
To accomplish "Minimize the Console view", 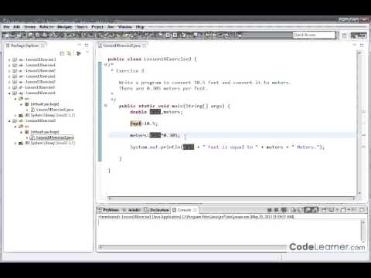I will coord(355,210).
